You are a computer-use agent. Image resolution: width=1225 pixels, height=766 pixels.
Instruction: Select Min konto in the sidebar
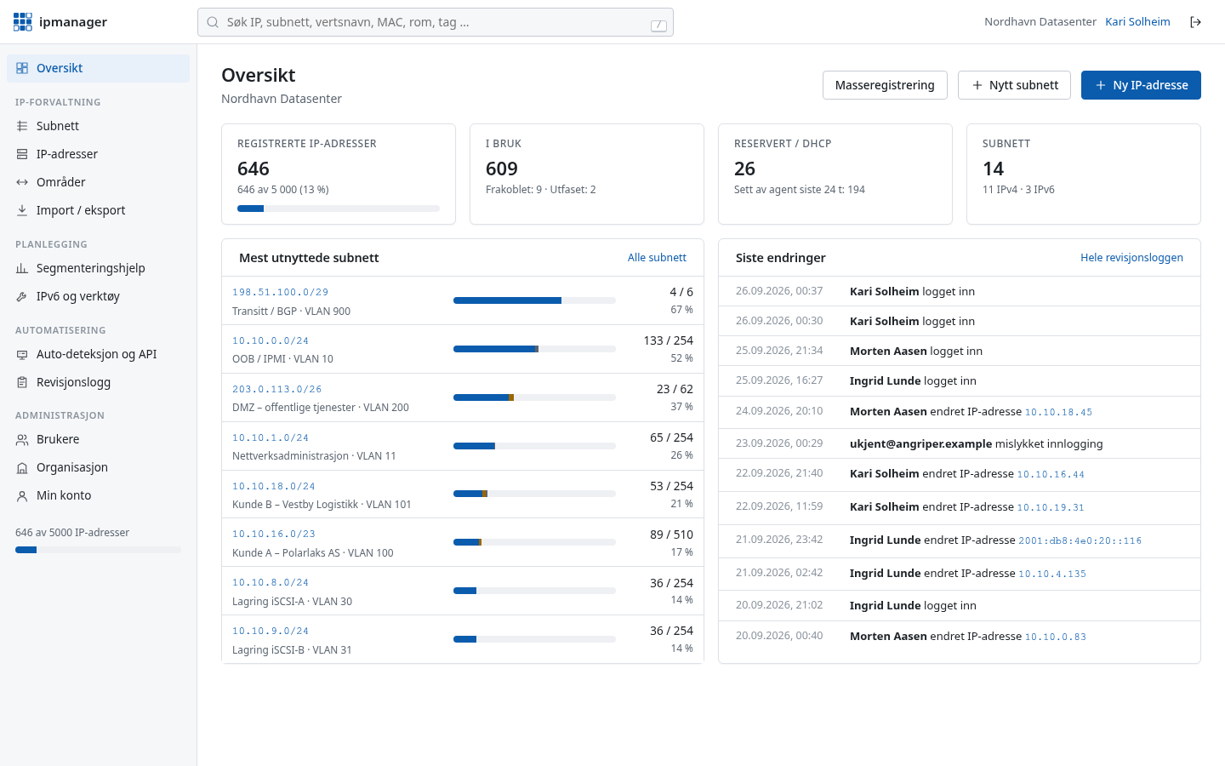[98, 495]
